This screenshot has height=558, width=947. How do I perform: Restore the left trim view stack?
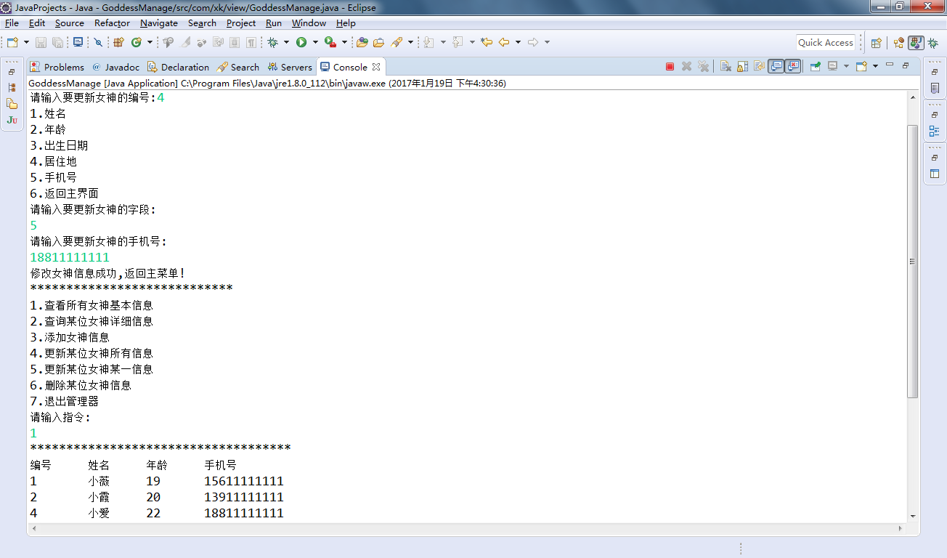pos(12,72)
